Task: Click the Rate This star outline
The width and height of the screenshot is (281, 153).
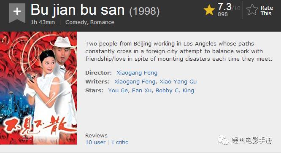Action: (x=252, y=10)
